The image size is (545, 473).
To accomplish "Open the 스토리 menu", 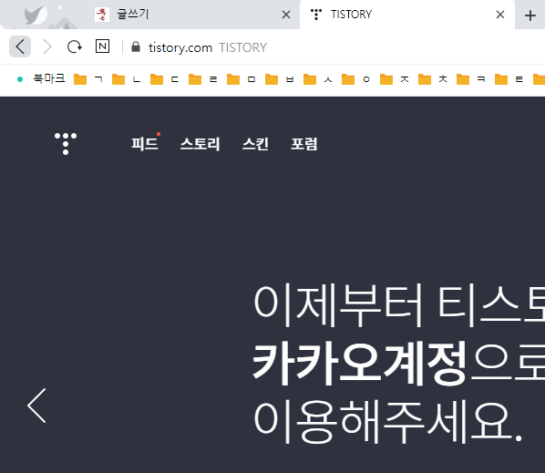I will click(x=200, y=143).
